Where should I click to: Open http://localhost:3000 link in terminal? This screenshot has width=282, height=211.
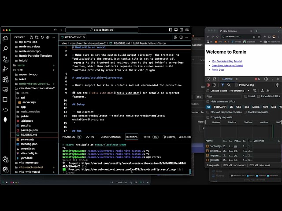[110, 145]
